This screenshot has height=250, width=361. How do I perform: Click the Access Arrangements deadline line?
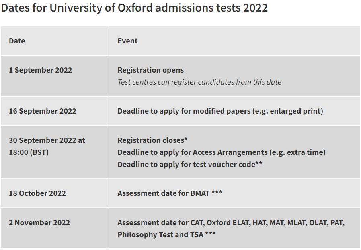coord(221,152)
